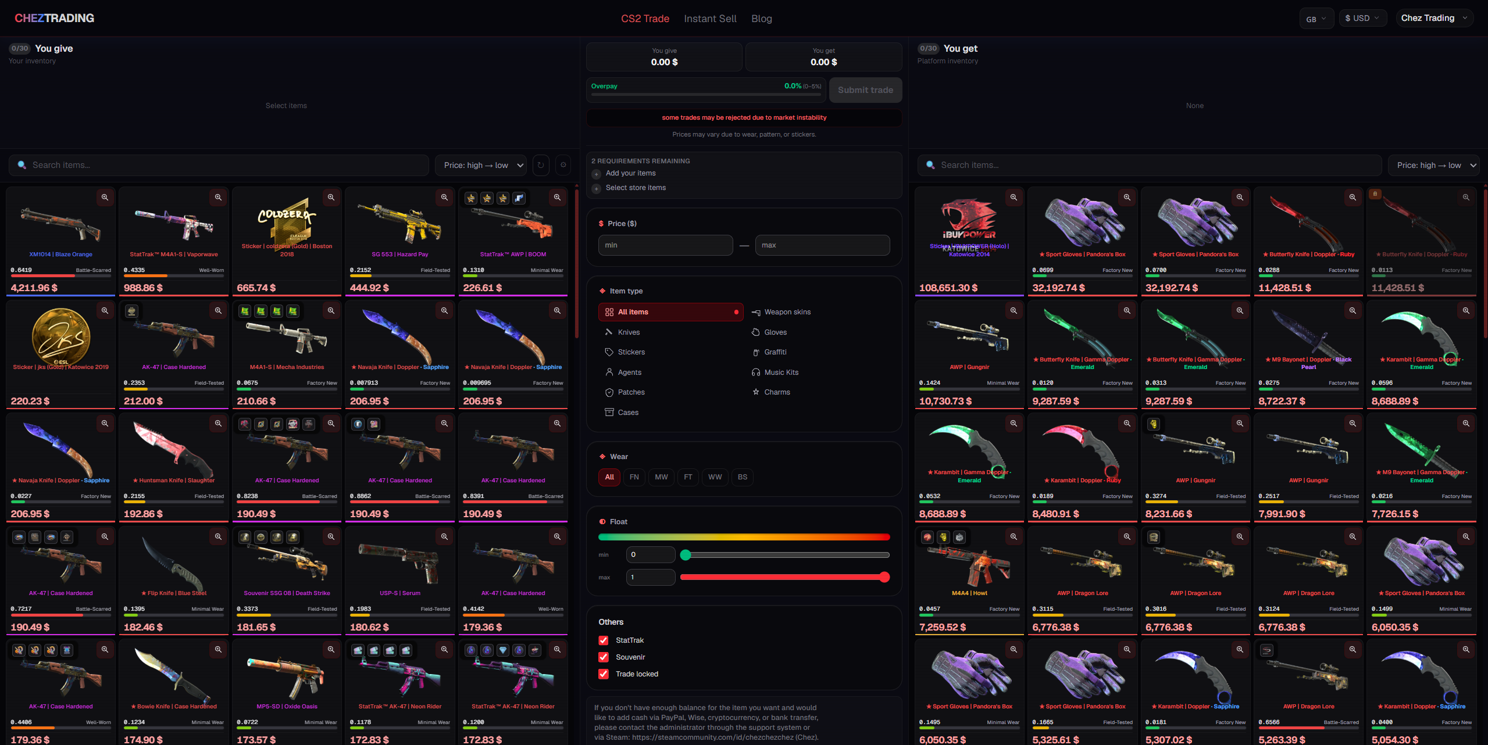
Task: Select the Souvenir SSG 08 Death Strike card
Action: click(287, 581)
